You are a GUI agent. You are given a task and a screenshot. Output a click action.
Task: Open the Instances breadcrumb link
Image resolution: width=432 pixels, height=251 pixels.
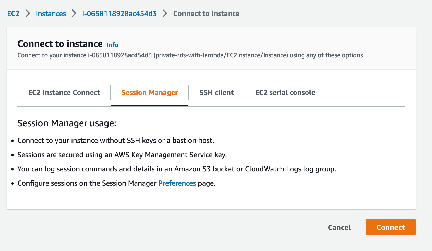pyautogui.click(x=51, y=13)
